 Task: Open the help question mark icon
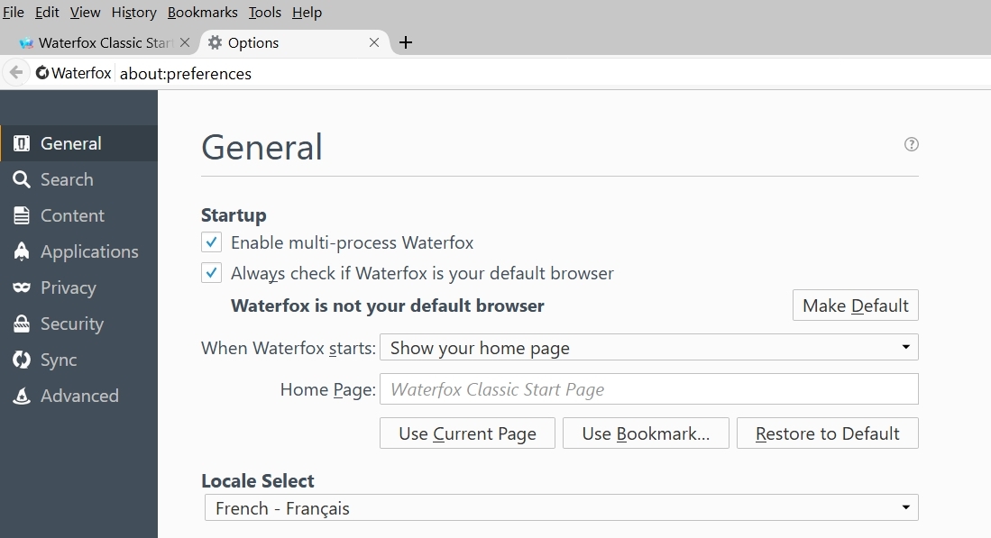click(911, 144)
